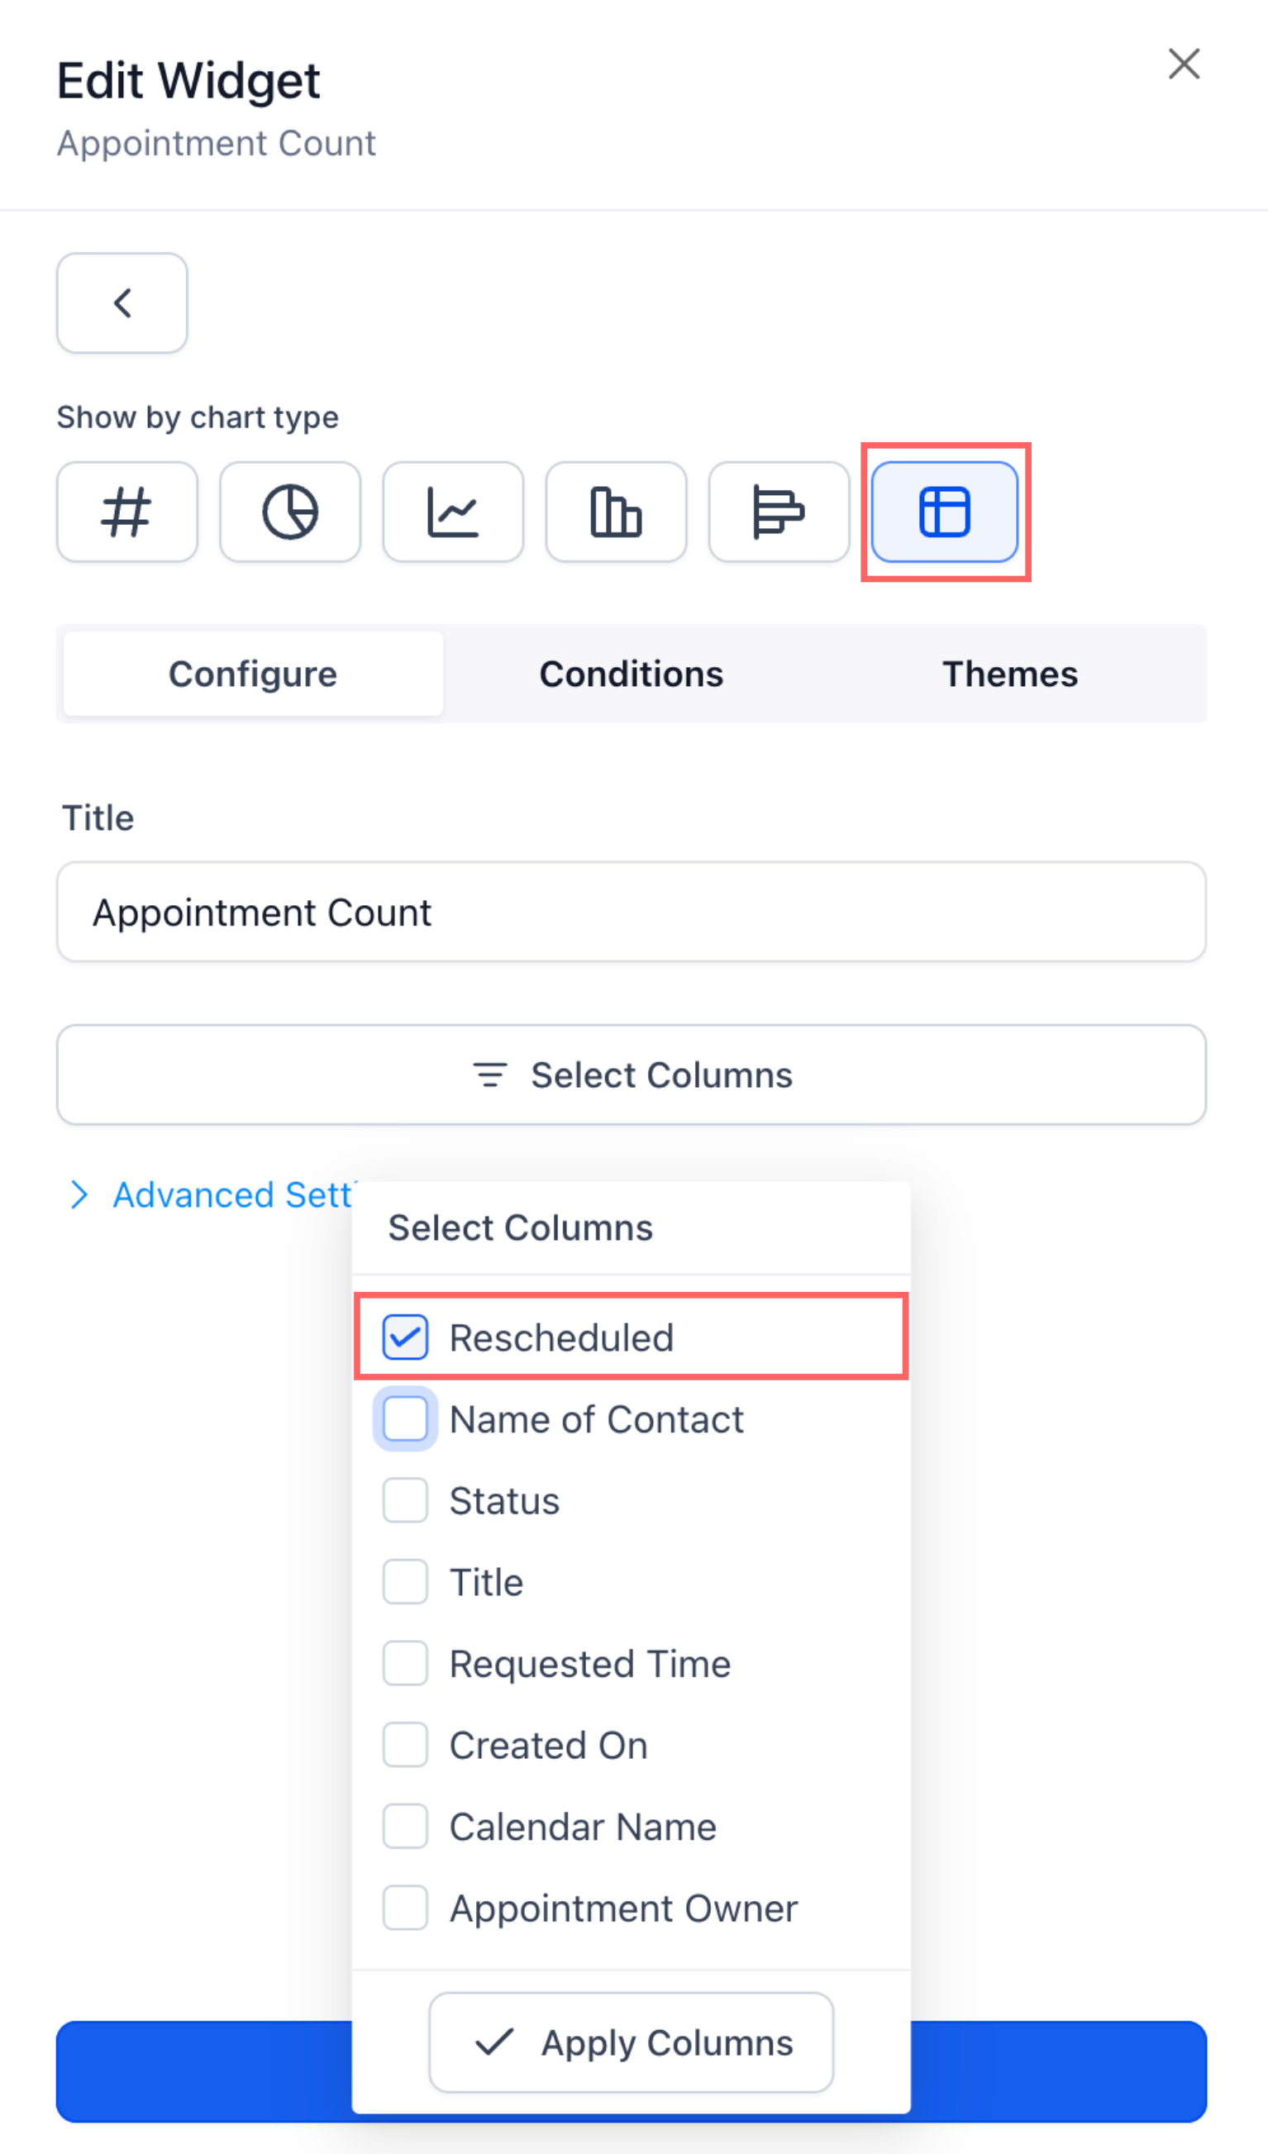Switch to the Conditions tab
Viewport: 1268px width, 2154px height.
click(632, 674)
